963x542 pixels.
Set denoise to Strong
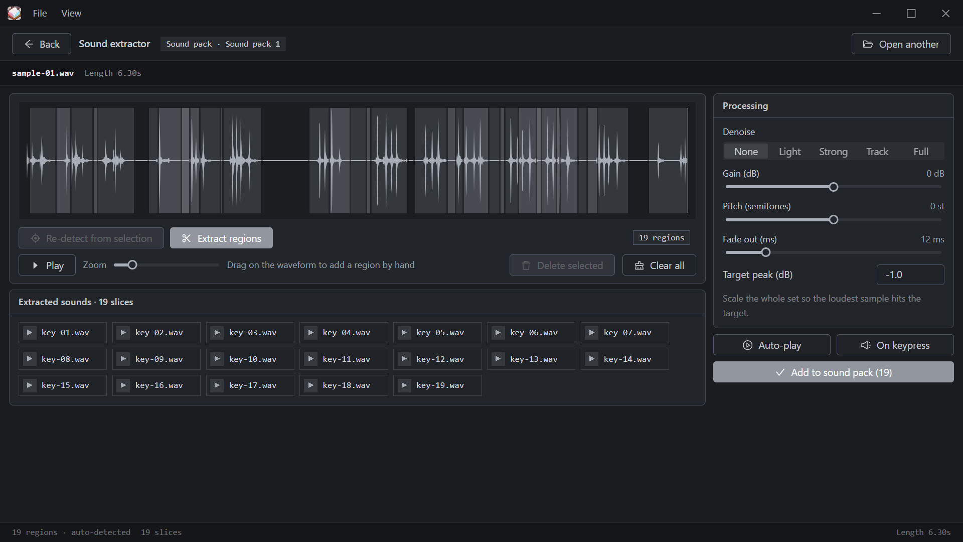(833, 152)
